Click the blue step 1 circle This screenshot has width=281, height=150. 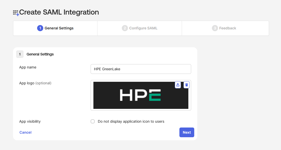[40, 28]
